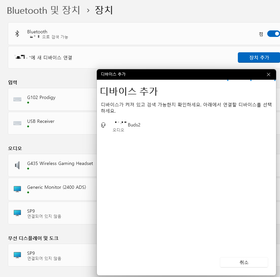Turn off the Bluetooth toggle switch
This screenshot has height=277, width=280.
273,34
